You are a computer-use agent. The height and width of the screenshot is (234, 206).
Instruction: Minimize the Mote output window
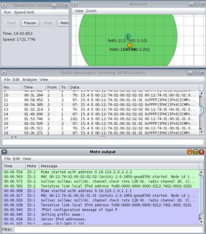tap(190, 152)
